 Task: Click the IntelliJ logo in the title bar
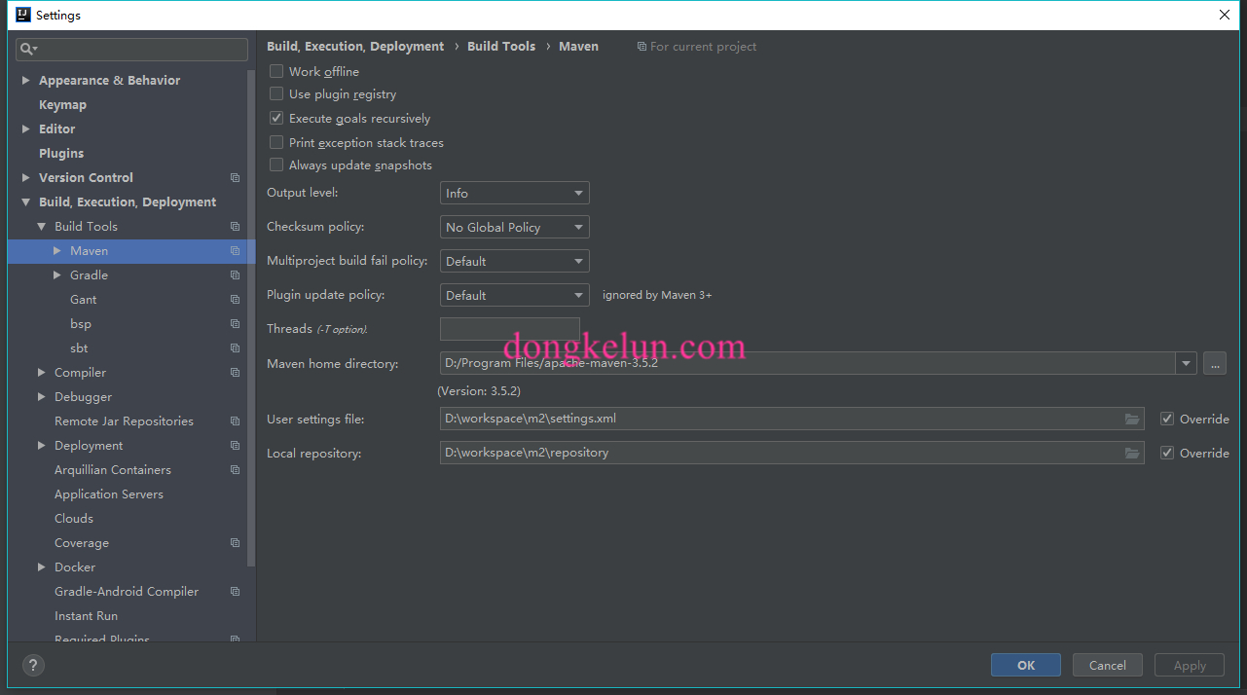(x=23, y=15)
